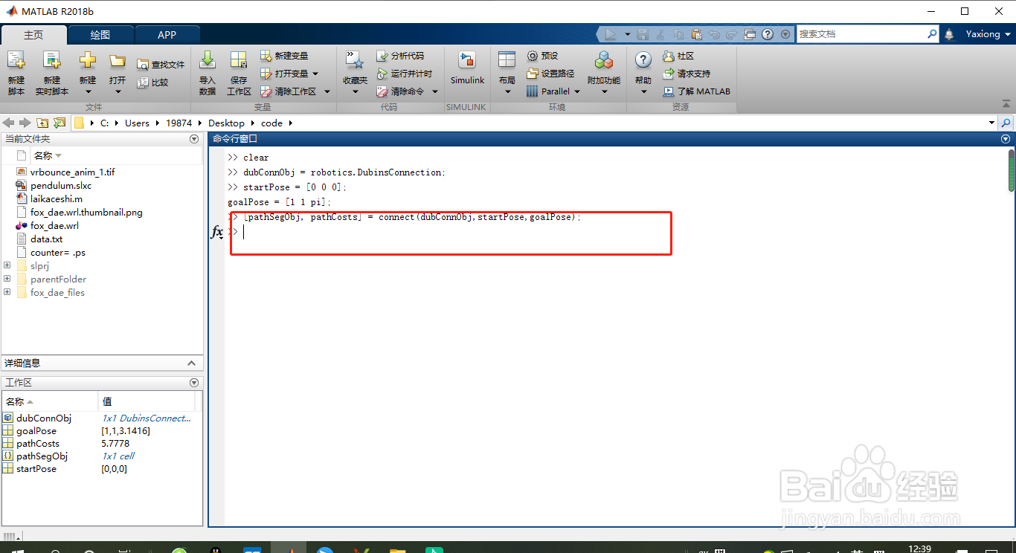Open the 清除命令 (Clear Commands) dropdown arrow
The width and height of the screenshot is (1016, 553).
tap(435, 91)
